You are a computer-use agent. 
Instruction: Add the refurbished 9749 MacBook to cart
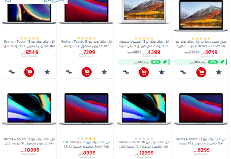pos(201,72)
